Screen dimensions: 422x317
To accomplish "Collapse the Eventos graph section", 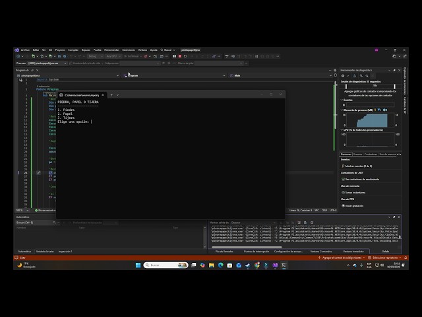I will click(342, 100).
